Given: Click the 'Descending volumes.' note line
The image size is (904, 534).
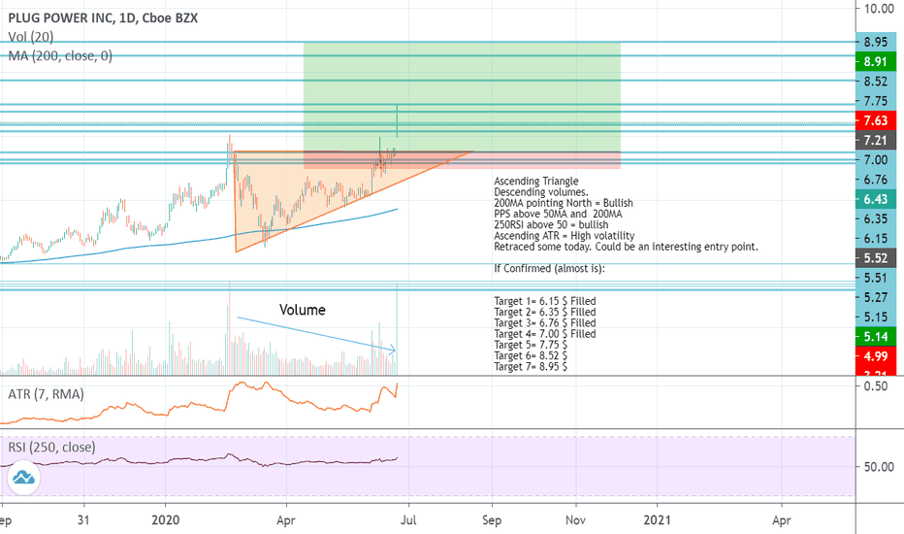Looking at the screenshot, I should [x=541, y=191].
